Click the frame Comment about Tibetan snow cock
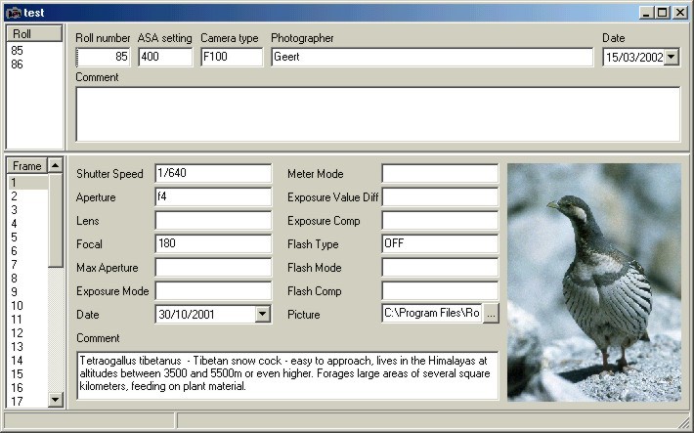The height and width of the screenshot is (433, 694). click(287, 375)
